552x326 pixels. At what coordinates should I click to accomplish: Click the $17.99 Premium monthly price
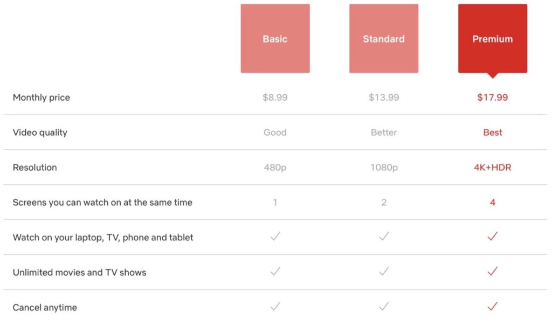492,98
